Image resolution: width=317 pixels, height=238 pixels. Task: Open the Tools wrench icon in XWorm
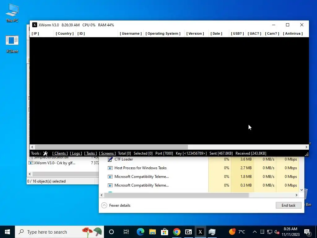[46, 153]
